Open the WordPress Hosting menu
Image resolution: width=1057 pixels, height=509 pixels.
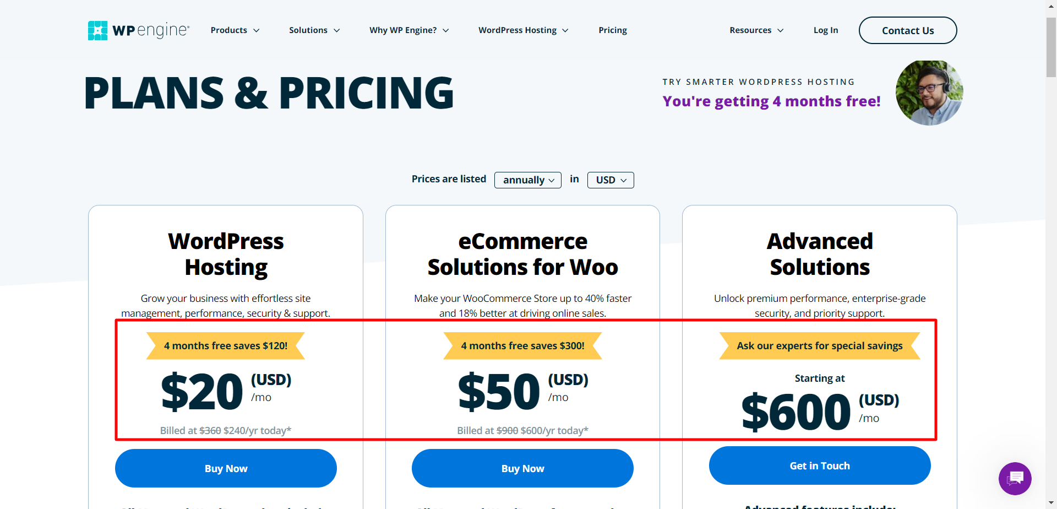coord(523,30)
